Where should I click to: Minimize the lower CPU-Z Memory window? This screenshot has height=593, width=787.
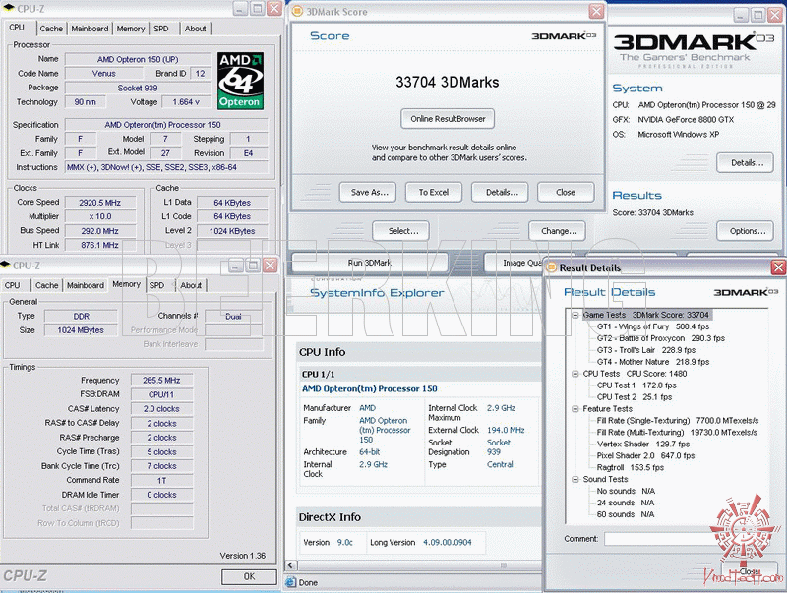pyautogui.click(x=236, y=266)
